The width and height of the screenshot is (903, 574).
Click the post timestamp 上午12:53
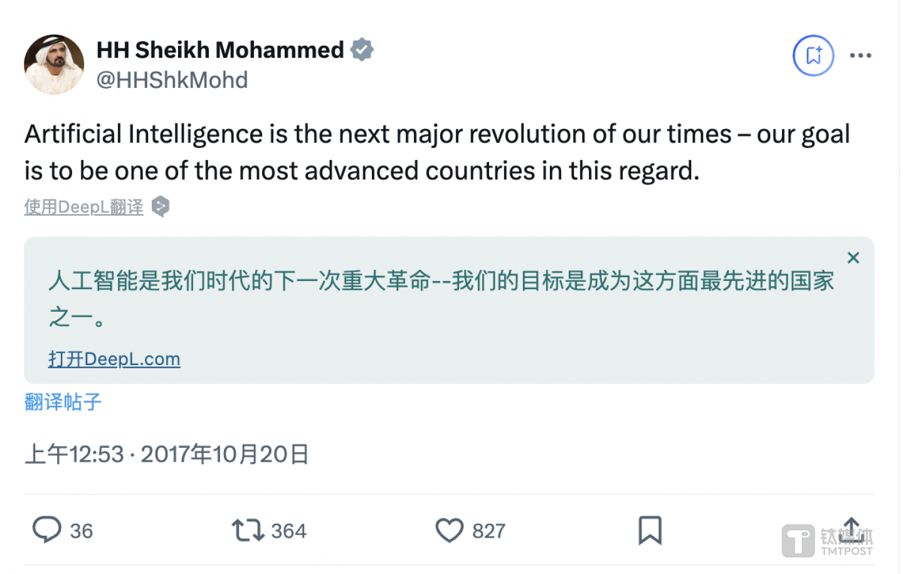click(x=74, y=454)
